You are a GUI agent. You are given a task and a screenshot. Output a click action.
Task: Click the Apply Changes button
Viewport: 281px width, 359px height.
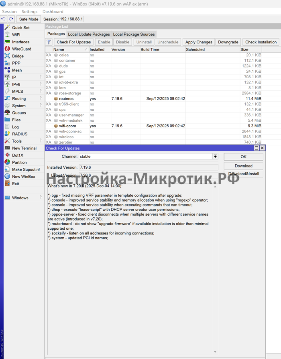(199, 42)
